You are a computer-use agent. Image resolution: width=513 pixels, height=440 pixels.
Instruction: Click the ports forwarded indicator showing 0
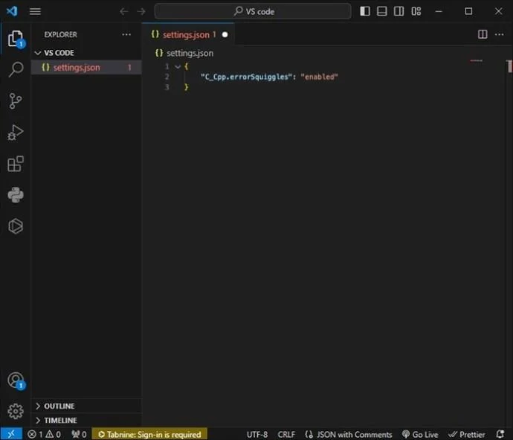coord(79,435)
